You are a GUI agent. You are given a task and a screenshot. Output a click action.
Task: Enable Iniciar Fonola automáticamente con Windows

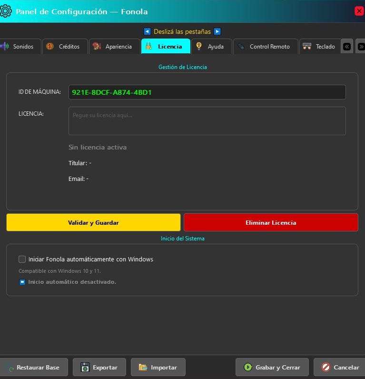[x=22, y=259]
